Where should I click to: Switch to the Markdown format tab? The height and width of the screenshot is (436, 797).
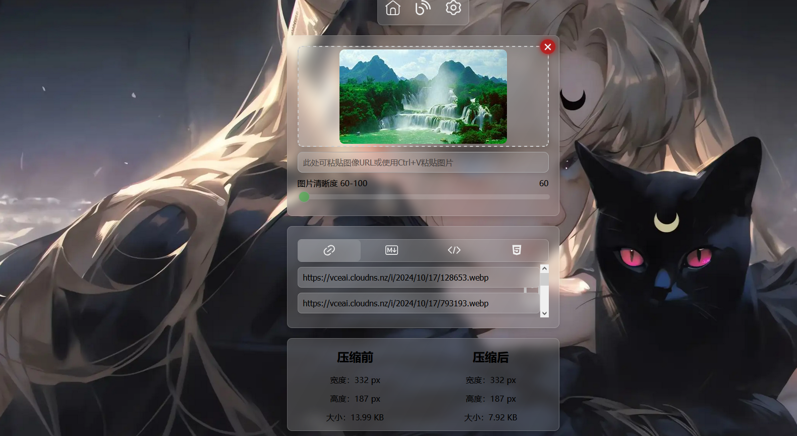pos(391,250)
